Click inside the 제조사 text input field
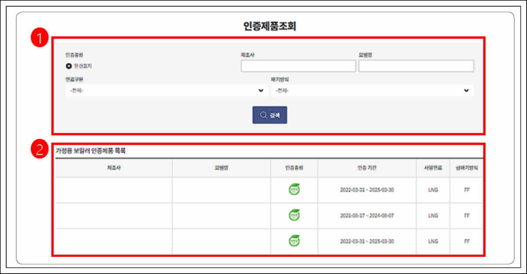Screen dimensions: 527x274 pyautogui.click(x=298, y=66)
